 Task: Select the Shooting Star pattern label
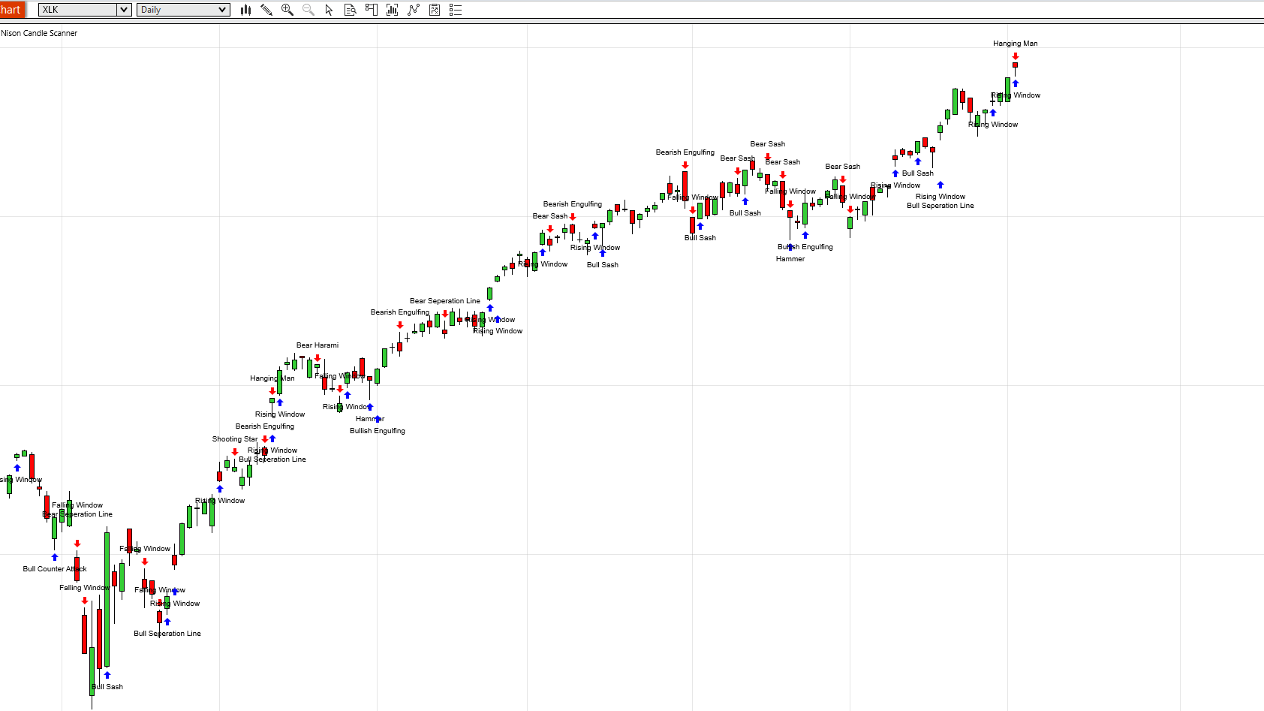coord(234,439)
